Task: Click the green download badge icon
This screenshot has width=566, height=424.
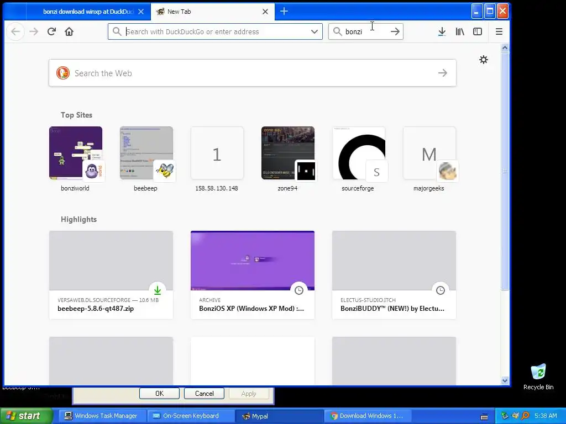Action: (158, 290)
